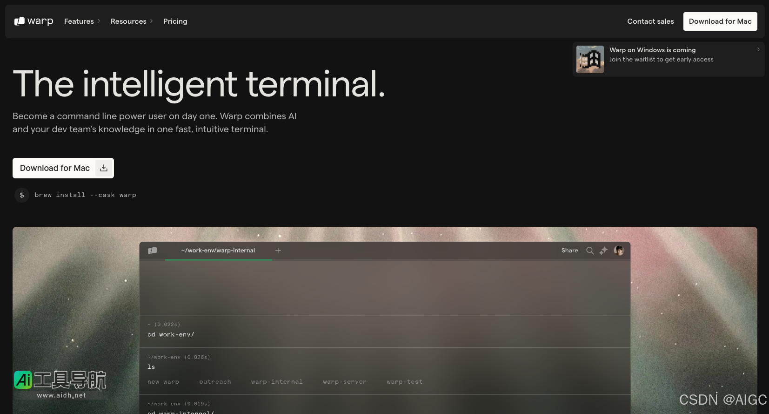Screen dimensions: 769x414
Task: Click the chevron on Windows banner
Action: (x=758, y=49)
